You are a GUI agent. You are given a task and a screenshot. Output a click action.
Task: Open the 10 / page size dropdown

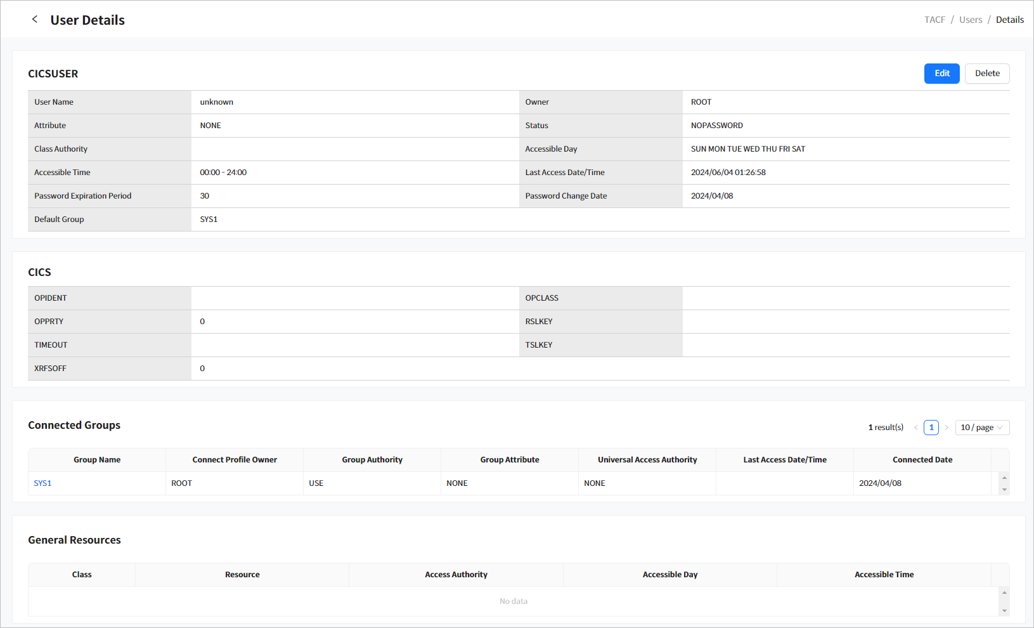coord(981,428)
